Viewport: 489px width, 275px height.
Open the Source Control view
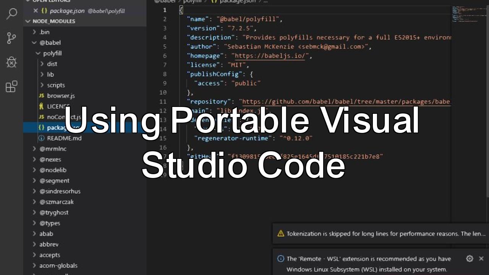pos(11,38)
